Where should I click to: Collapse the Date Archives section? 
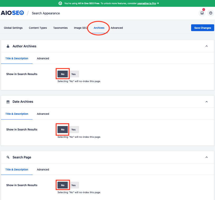207,102
